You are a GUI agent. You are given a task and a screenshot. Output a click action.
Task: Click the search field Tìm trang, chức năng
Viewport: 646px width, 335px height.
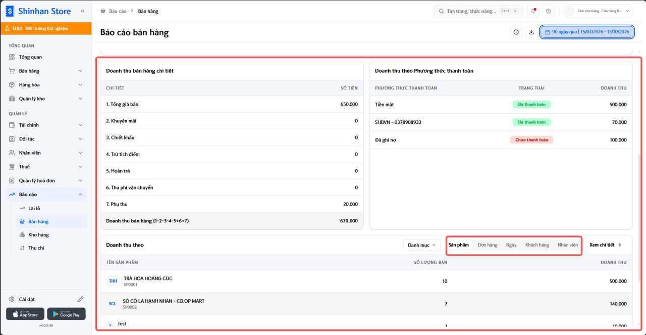pyautogui.click(x=478, y=11)
